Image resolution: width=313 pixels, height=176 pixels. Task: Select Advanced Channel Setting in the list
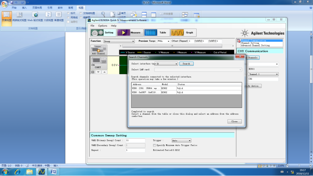255,46
